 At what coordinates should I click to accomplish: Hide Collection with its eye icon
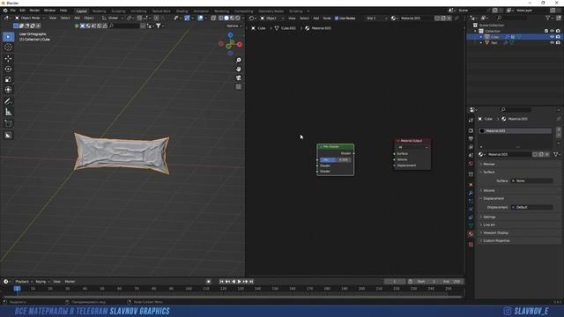click(553, 31)
